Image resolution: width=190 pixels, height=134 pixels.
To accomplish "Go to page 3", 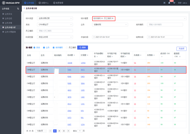I will click(x=64, y=131).
